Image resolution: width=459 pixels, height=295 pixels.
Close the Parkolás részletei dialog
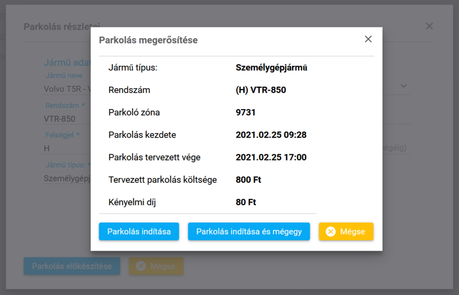coord(429,25)
